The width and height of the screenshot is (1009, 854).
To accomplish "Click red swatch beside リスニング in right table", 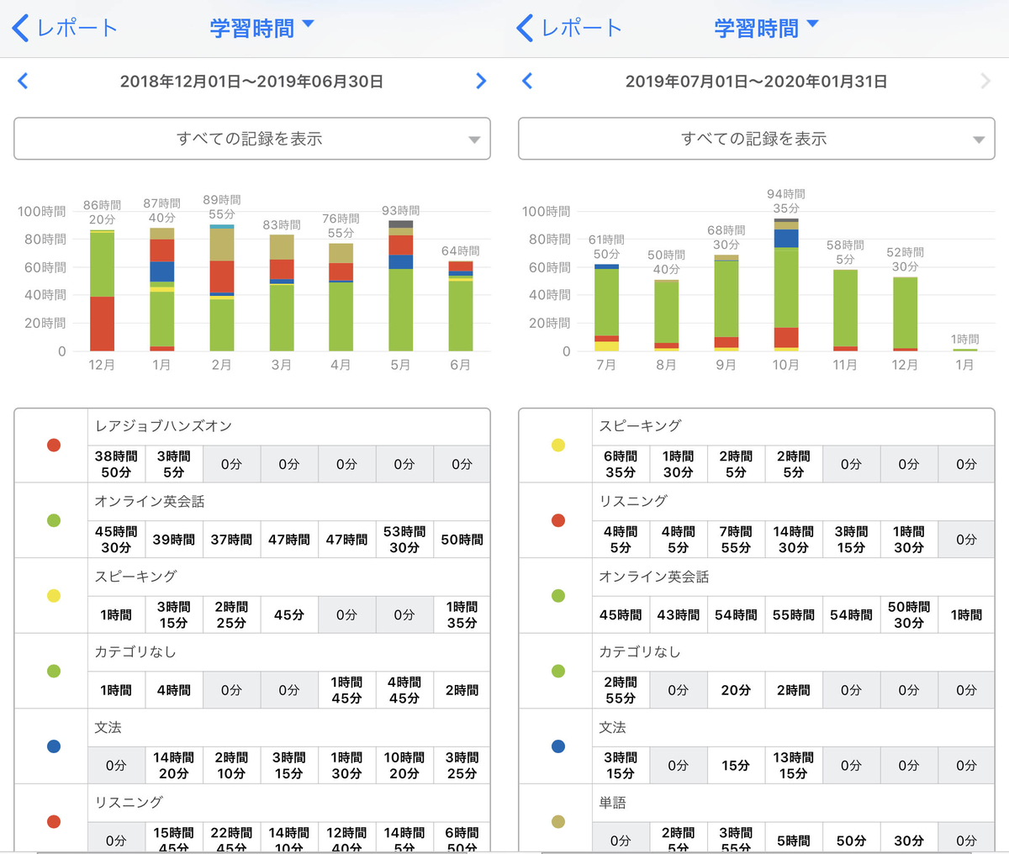I will [x=558, y=520].
